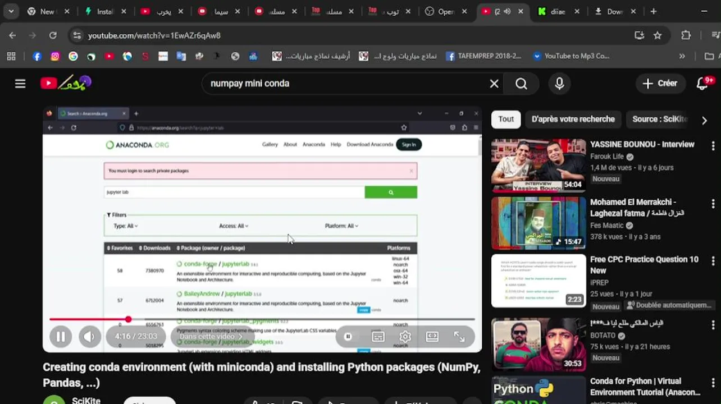The height and width of the screenshot is (404, 721).
Task: Open the YouTube to Mp3 Converter bookmark
Action: point(571,56)
